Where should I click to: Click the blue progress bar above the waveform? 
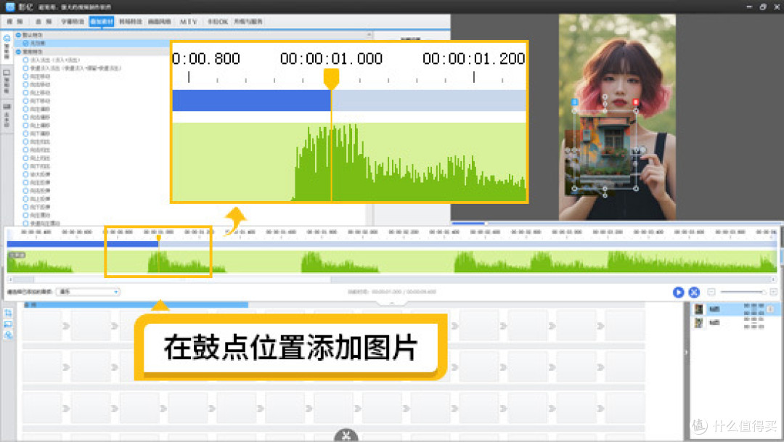(83, 244)
